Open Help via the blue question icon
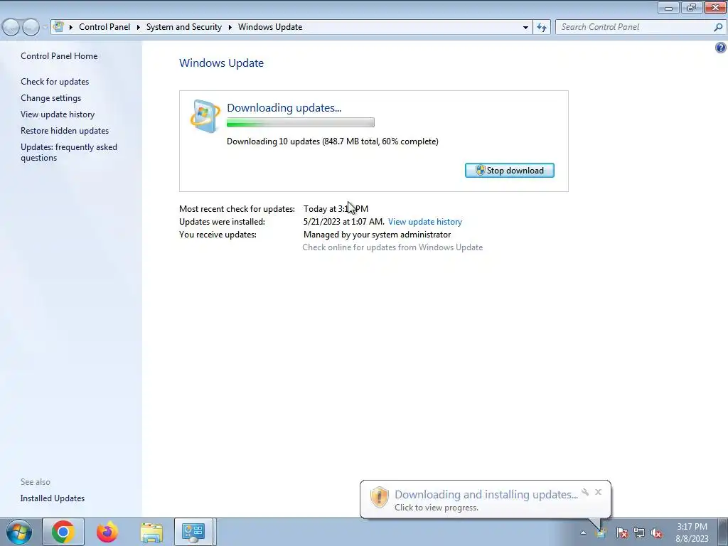This screenshot has height=546, width=728. (x=721, y=48)
